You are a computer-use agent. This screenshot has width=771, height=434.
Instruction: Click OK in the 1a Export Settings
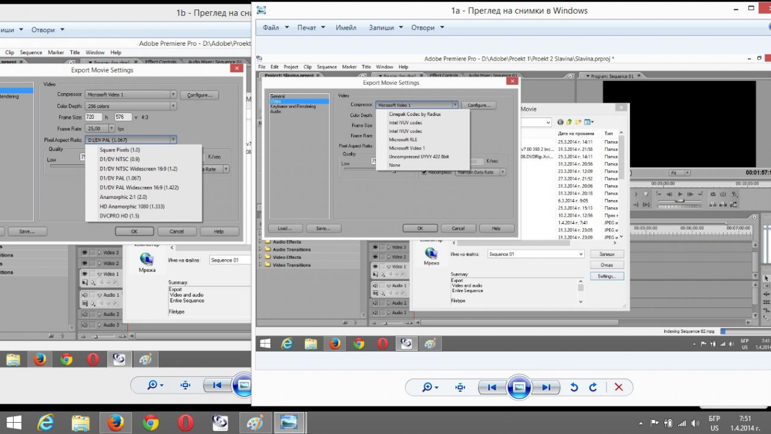[420, 228]
